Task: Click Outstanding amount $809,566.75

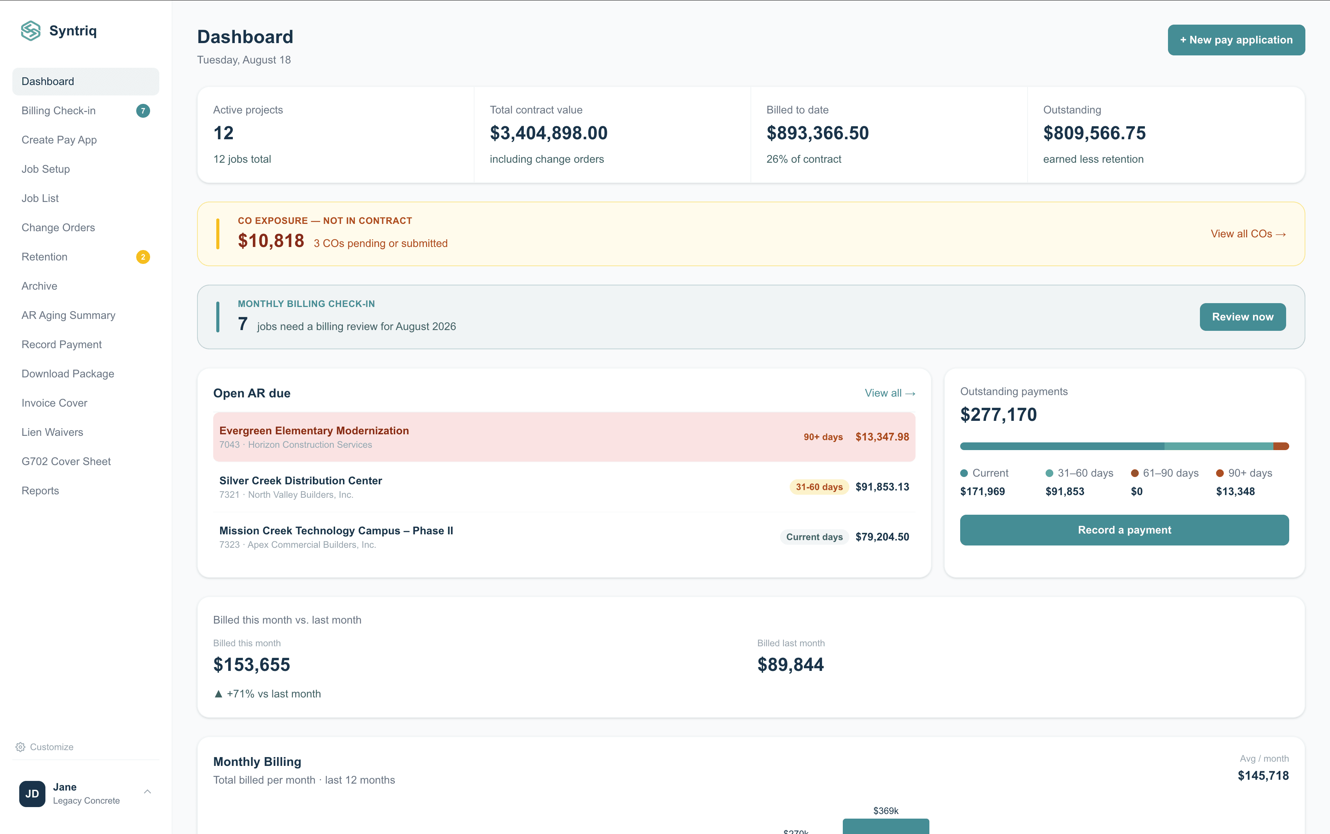Action: coord(1094,133)
